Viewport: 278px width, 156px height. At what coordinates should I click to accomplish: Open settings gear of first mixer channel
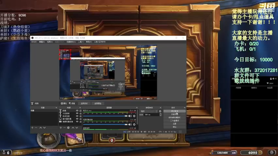tap(134, 116)
